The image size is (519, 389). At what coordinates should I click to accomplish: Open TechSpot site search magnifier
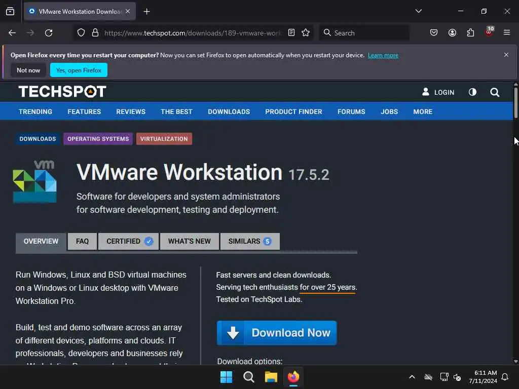[495, 92]
